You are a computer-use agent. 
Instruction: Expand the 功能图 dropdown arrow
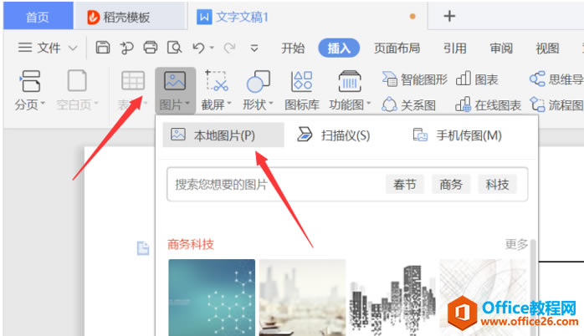click(368, 104)
